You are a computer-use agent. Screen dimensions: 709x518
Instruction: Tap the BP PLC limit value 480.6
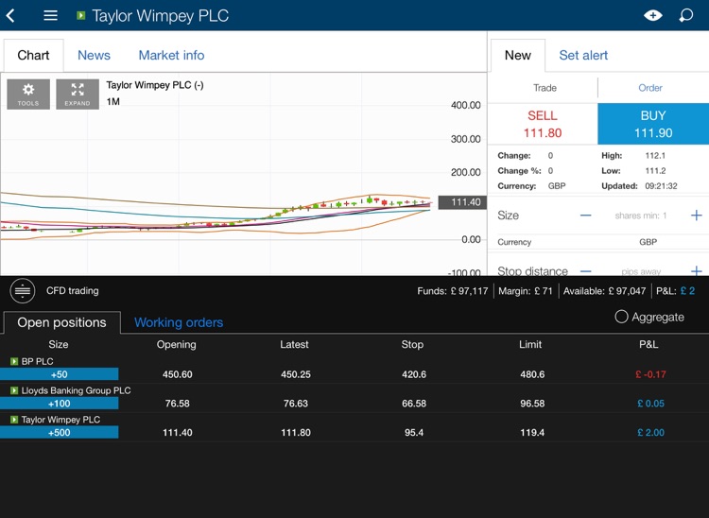tap(532, 374)
